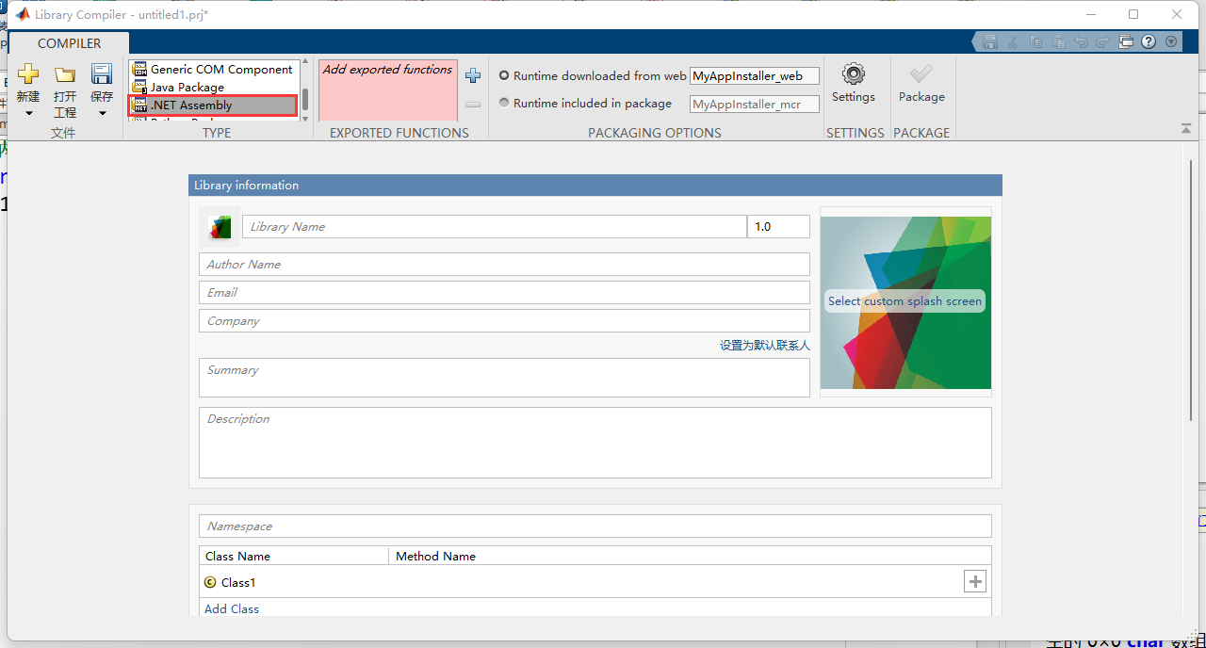Click the quick access toolbar options chevron
The height and width of the screenshot is (648, 1206).
coord(1170,41)
